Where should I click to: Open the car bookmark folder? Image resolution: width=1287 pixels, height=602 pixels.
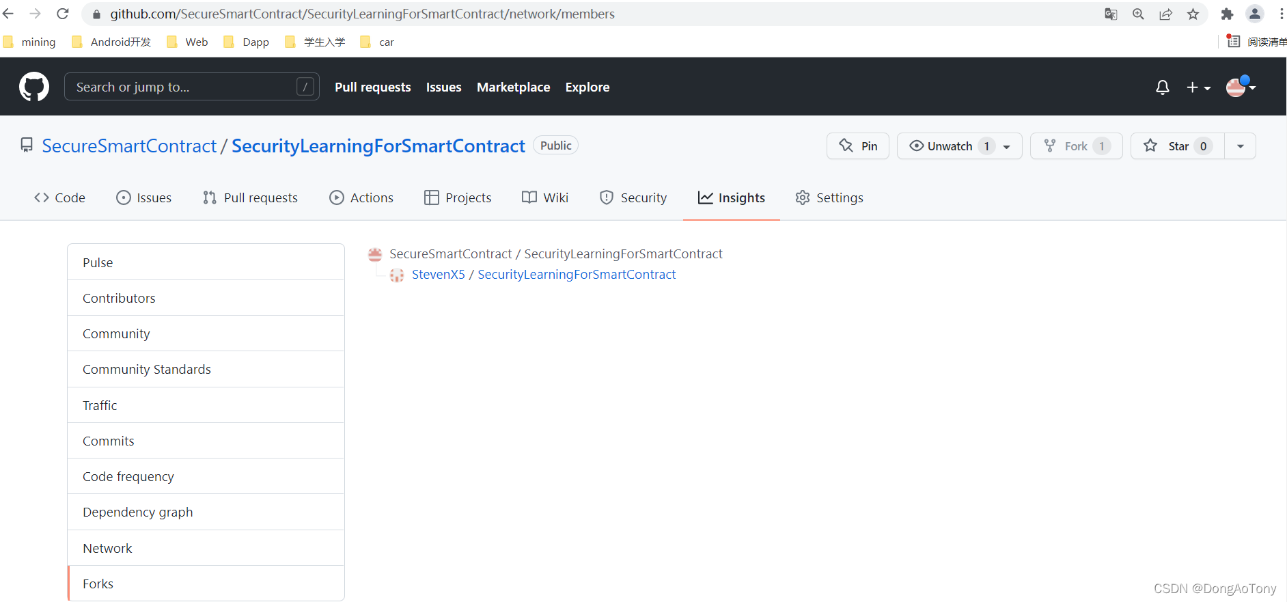[x=377, y=42]
